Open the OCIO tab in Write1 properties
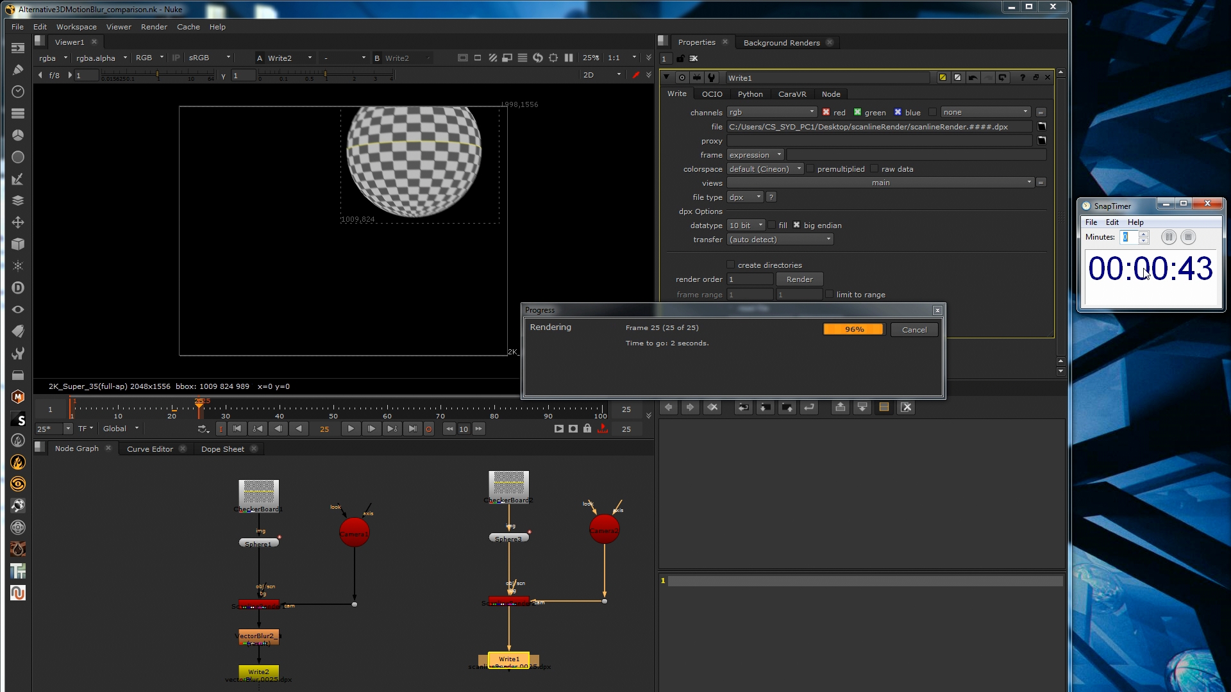The height and width of the screenshot is (692, 1231). pyautogui.click(x=712, y=94)
